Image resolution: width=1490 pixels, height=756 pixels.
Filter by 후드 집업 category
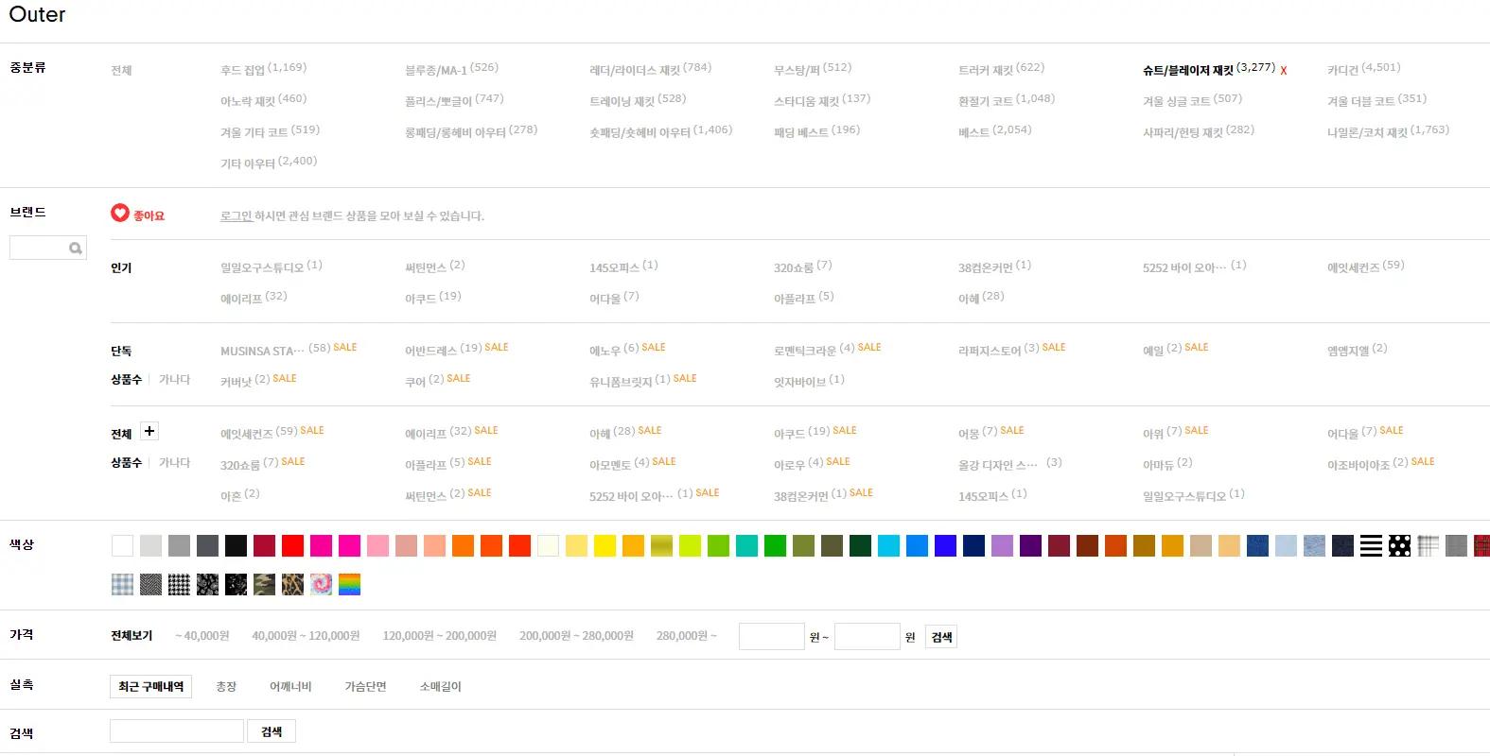(x=242, y=70)
